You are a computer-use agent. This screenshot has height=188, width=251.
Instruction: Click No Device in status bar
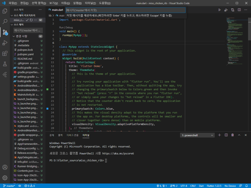(x=230, y=186)
